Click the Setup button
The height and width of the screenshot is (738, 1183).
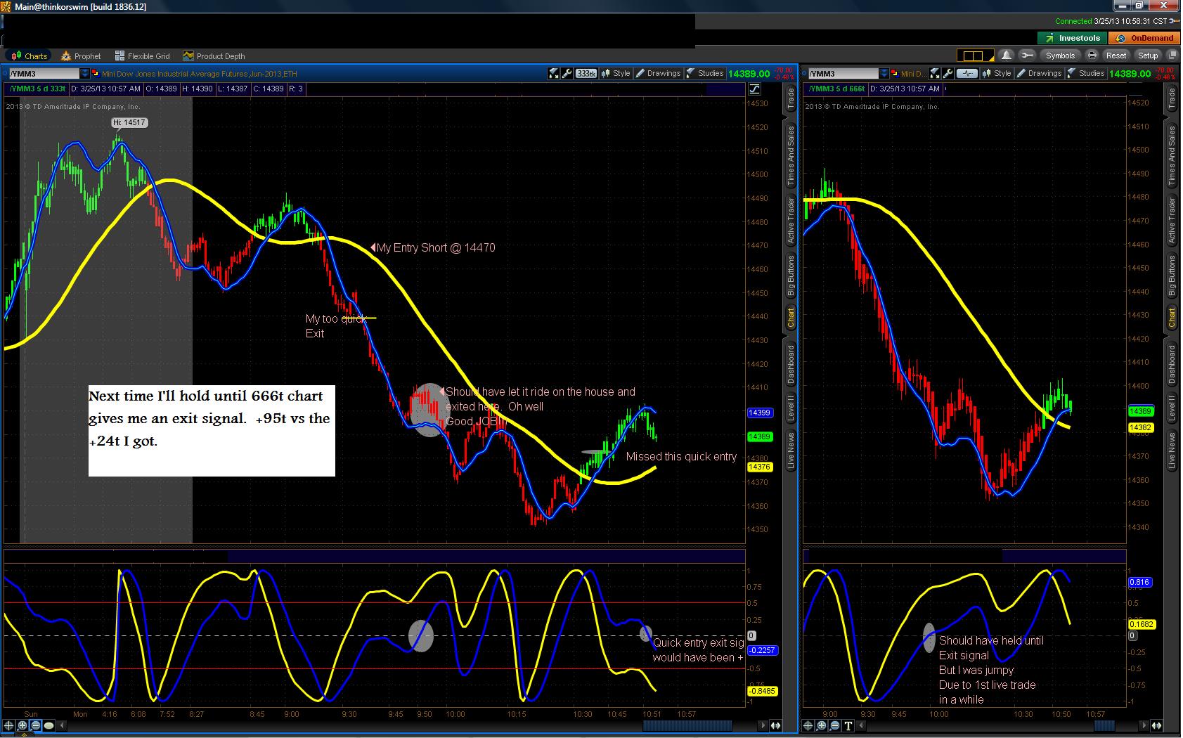pos(1148,56)
